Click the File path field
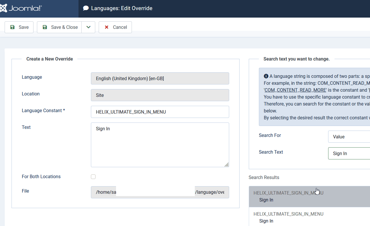 [x=160, y=192]
